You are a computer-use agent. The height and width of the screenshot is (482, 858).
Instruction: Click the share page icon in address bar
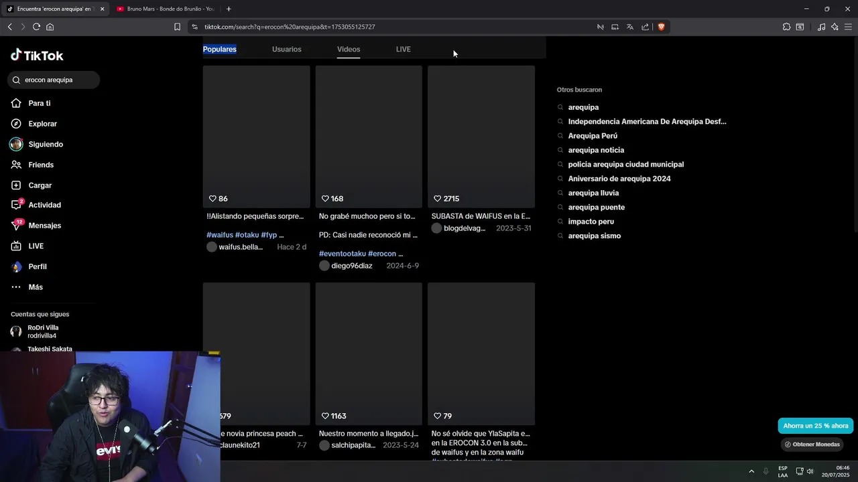[646, 27]
